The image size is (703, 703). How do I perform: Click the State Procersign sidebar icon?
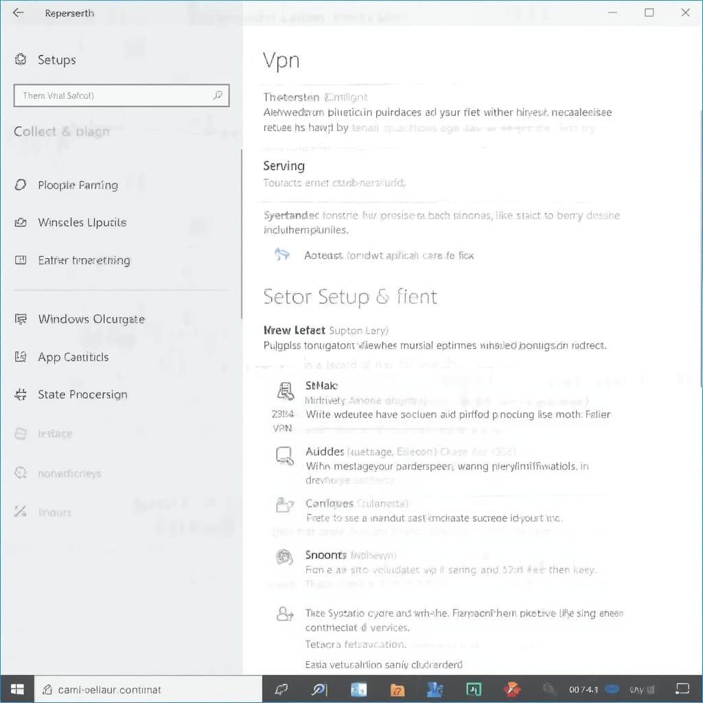[x=21, y=395]
